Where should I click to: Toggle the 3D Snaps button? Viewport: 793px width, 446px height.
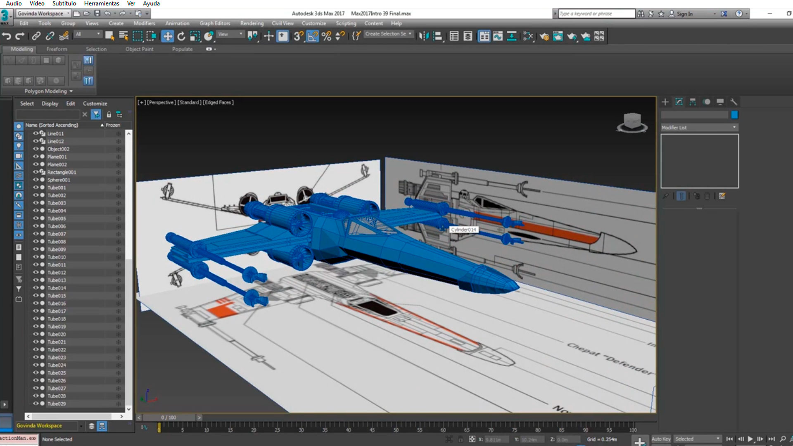(x=299, y=36)
